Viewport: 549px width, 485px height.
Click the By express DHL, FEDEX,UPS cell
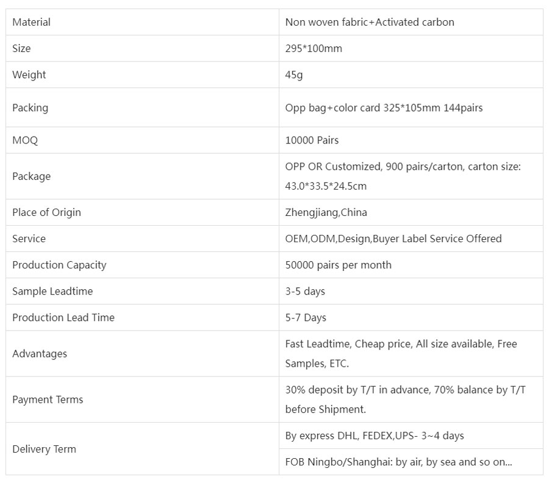[411, 436]
